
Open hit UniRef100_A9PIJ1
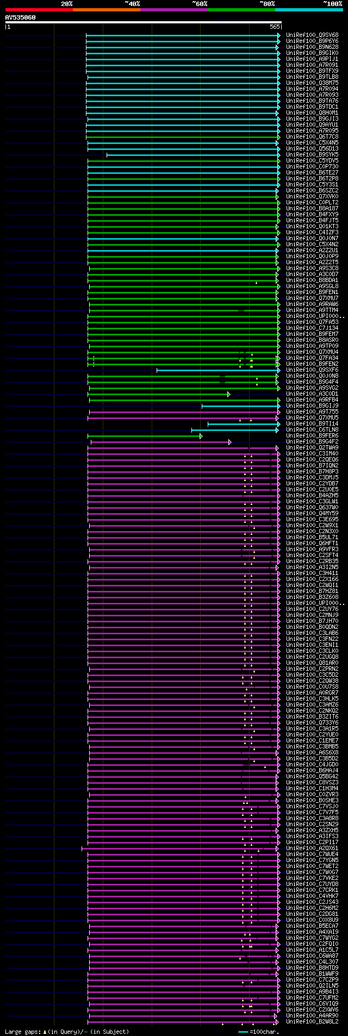(x=312, y=59)
